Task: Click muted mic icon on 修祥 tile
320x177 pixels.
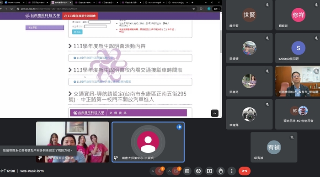Action: coord(316,5)
